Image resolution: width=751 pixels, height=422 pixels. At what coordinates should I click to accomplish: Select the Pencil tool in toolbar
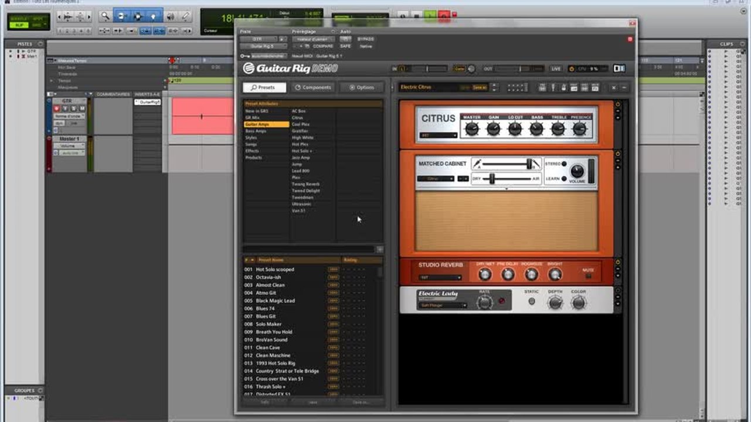tap(186, 16)
